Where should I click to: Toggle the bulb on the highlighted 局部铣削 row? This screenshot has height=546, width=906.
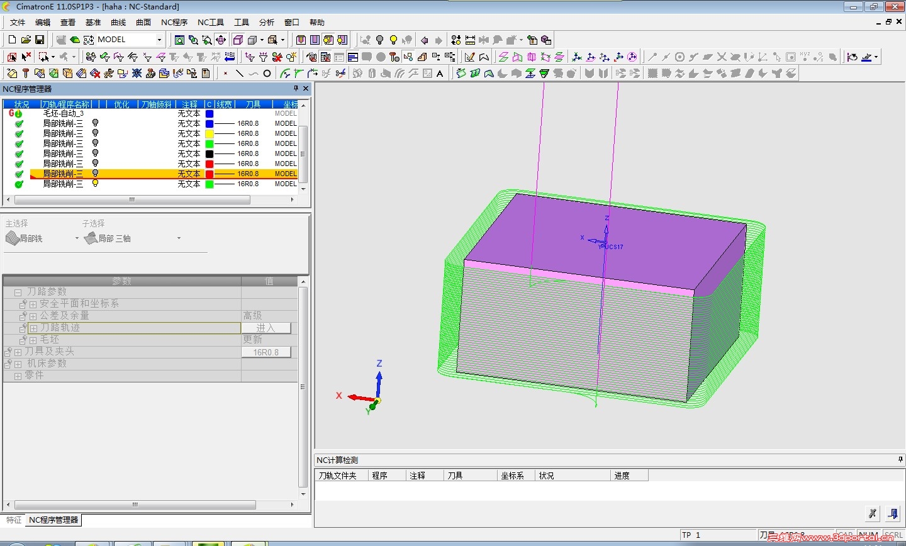coord(96,174)
